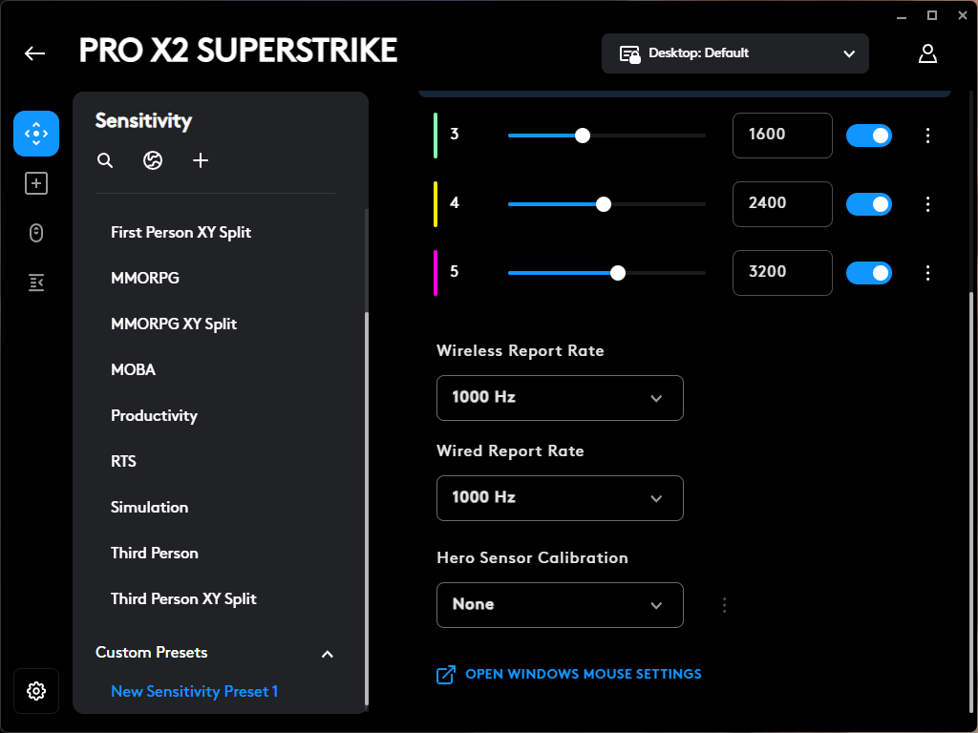Search sensitivity presets
978x733 pixels.
(x=105, y=160)
